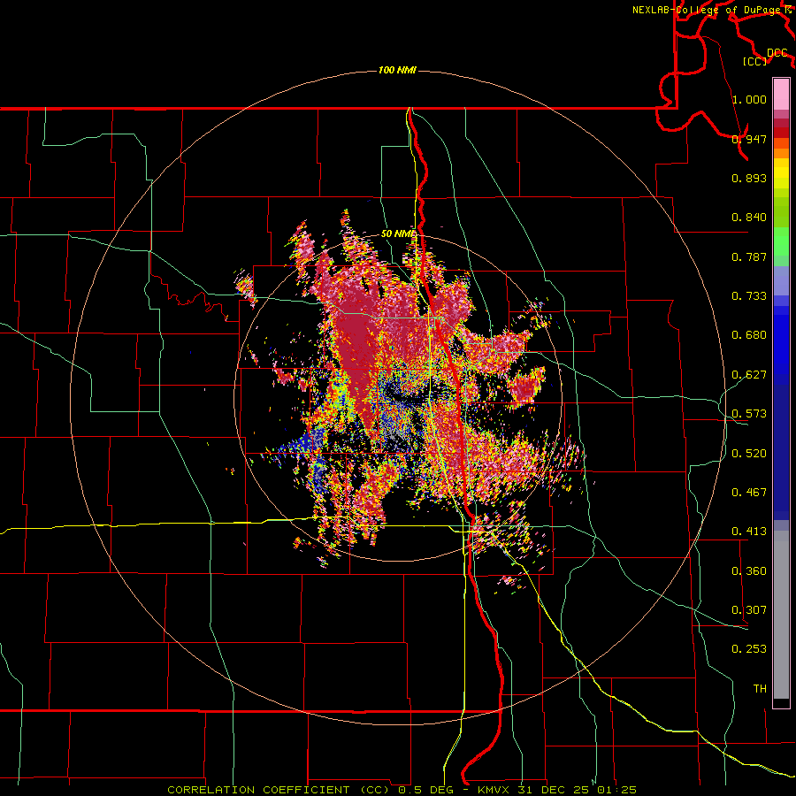Click the 01:25 time stamp in the caption
This screenshot has height=796, width=796.
coord(616,790)
